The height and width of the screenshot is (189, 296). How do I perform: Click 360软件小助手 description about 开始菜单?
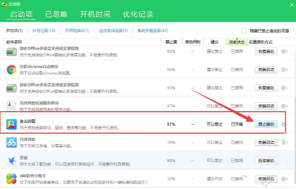click(84, 182)
